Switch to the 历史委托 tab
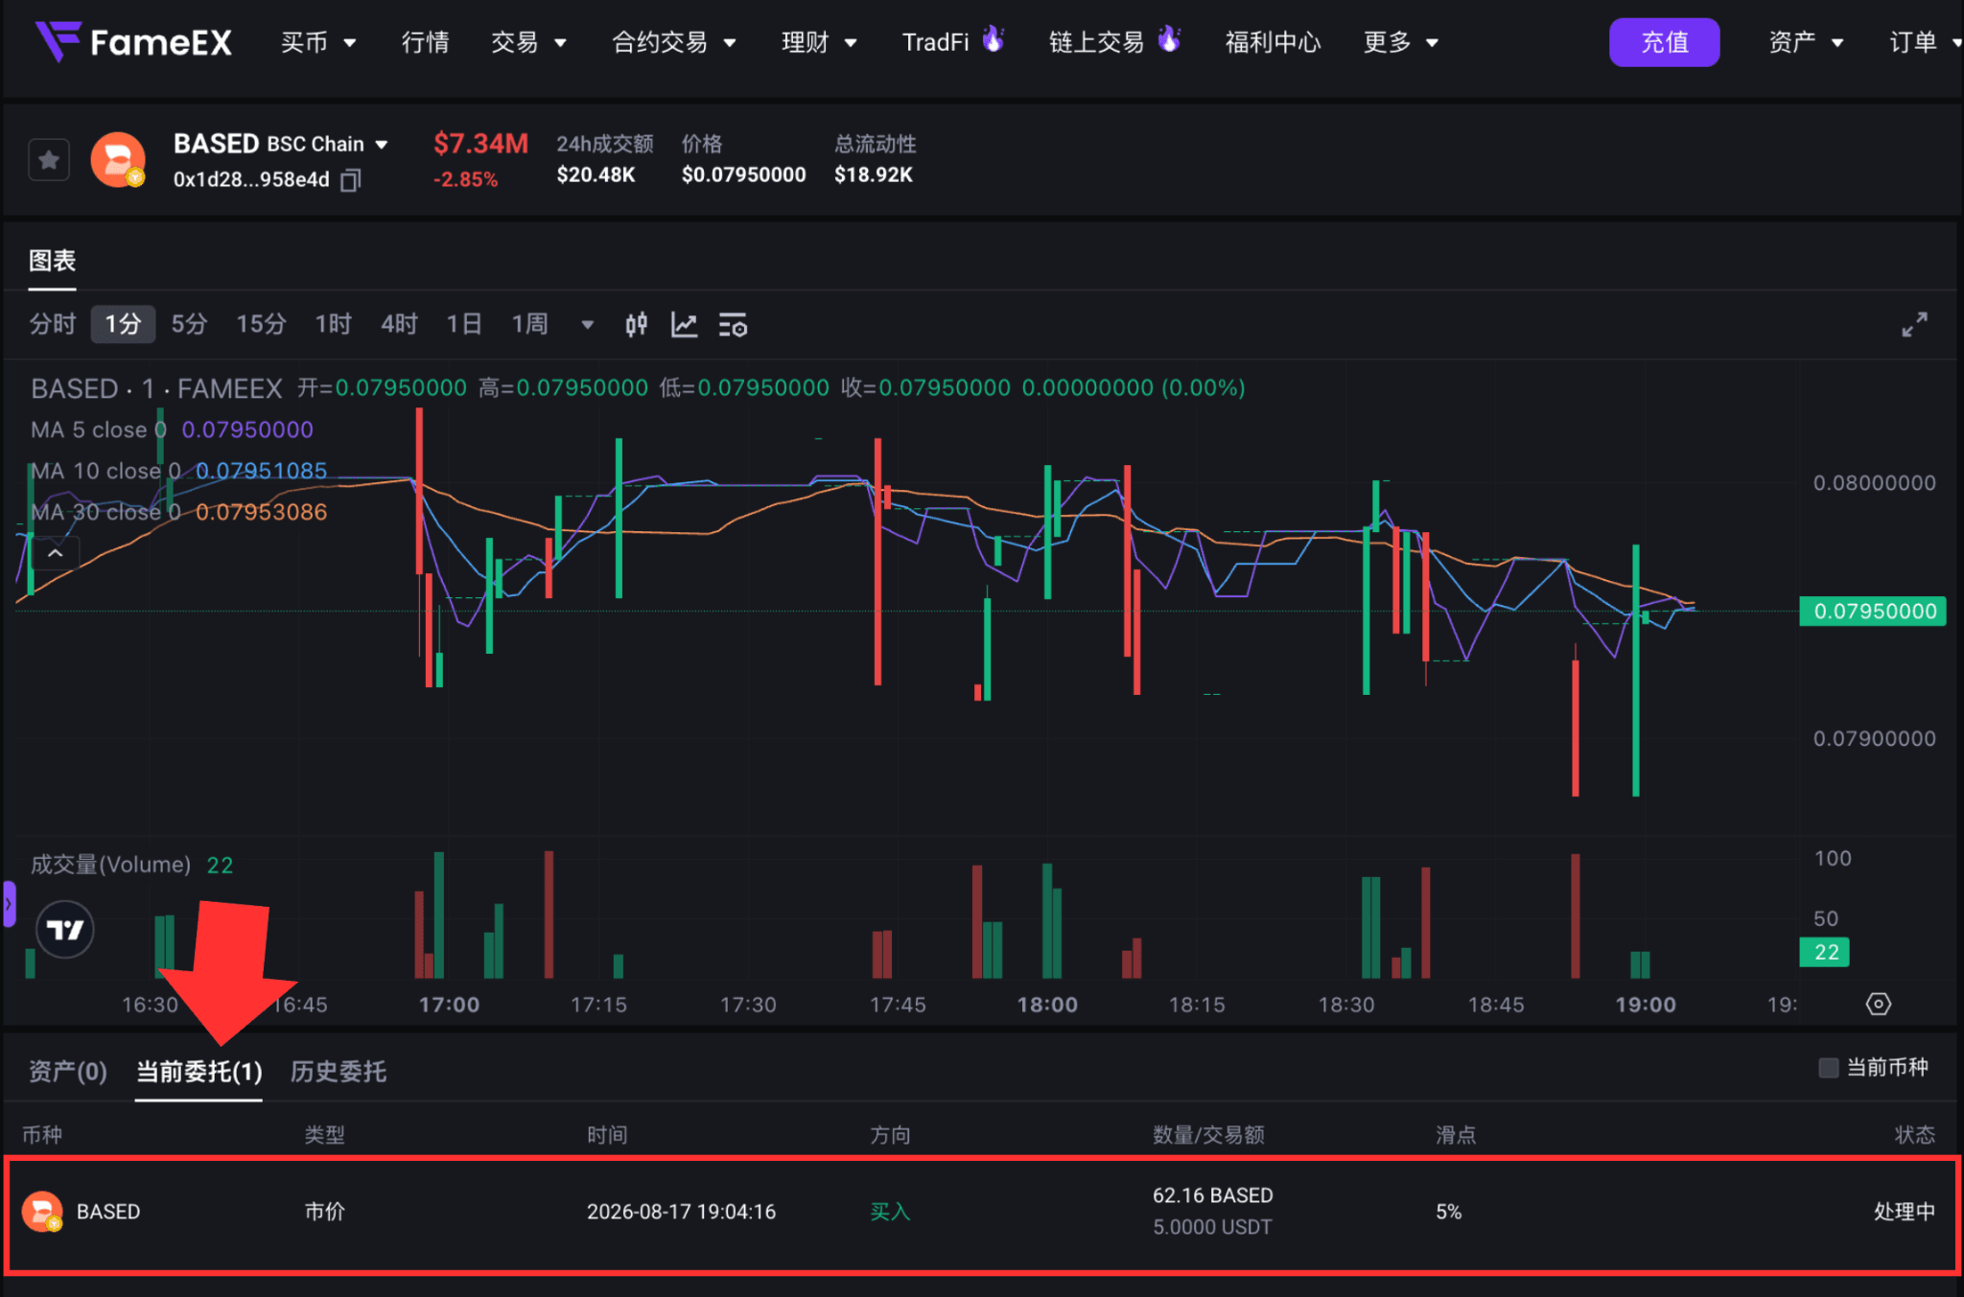 coord(339,1072)
